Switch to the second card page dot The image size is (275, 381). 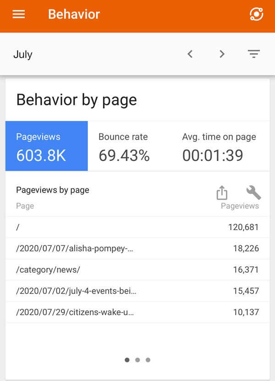(137, 360)
